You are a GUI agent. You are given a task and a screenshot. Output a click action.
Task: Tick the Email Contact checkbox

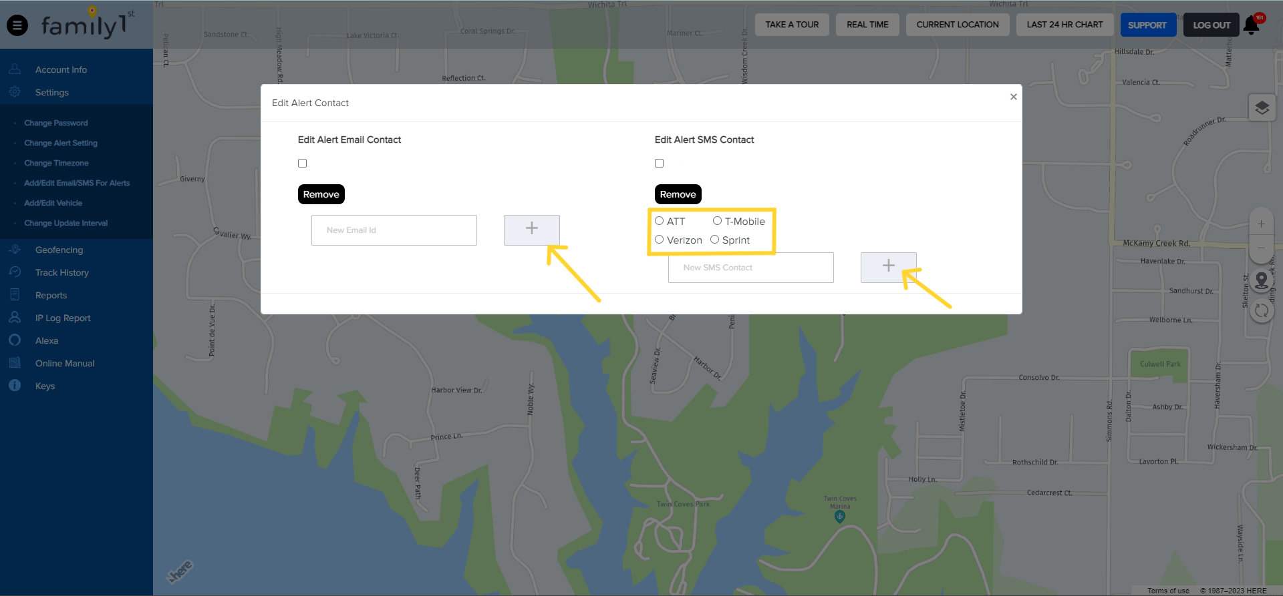coord(302,163)
